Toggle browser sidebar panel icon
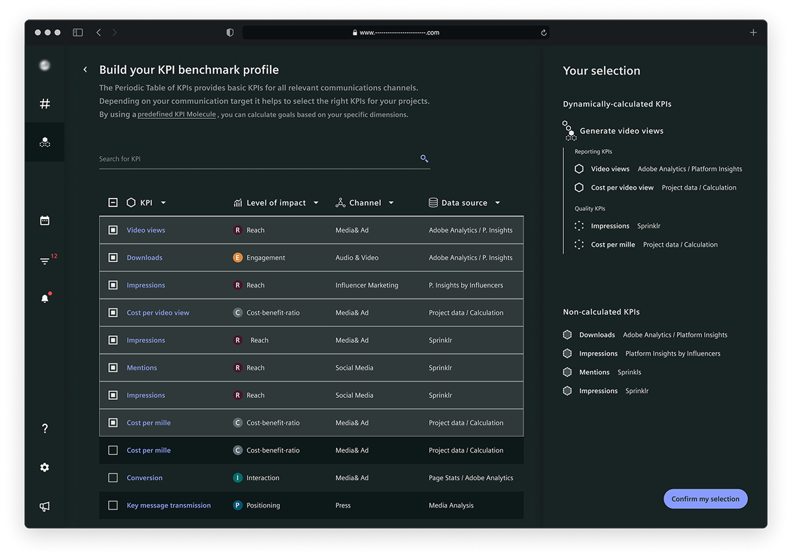The width and height of the screenshot is (792, 558). pyautogui.click(x=78, y=32)
